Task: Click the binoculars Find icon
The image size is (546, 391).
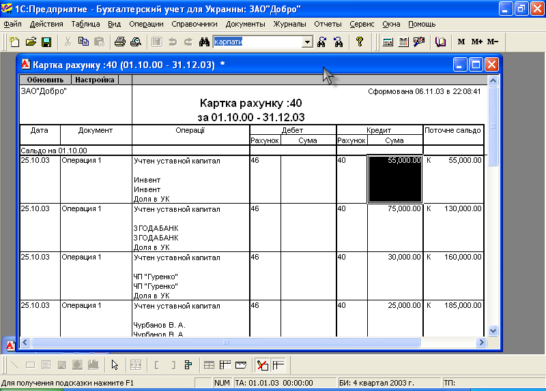Action: click(x=204, y=42)
